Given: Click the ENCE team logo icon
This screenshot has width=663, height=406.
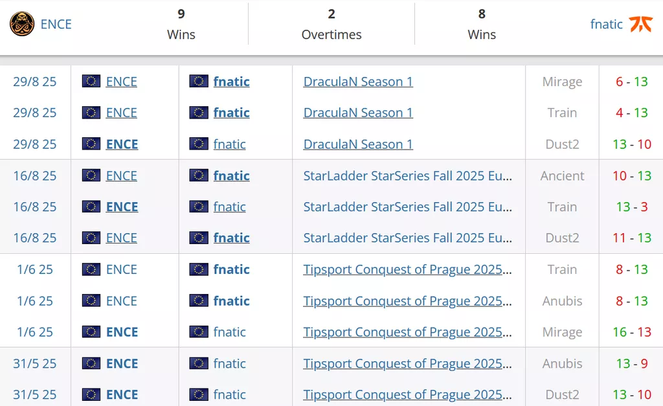Looking at the screenshot, I should (x=22, y=24).
